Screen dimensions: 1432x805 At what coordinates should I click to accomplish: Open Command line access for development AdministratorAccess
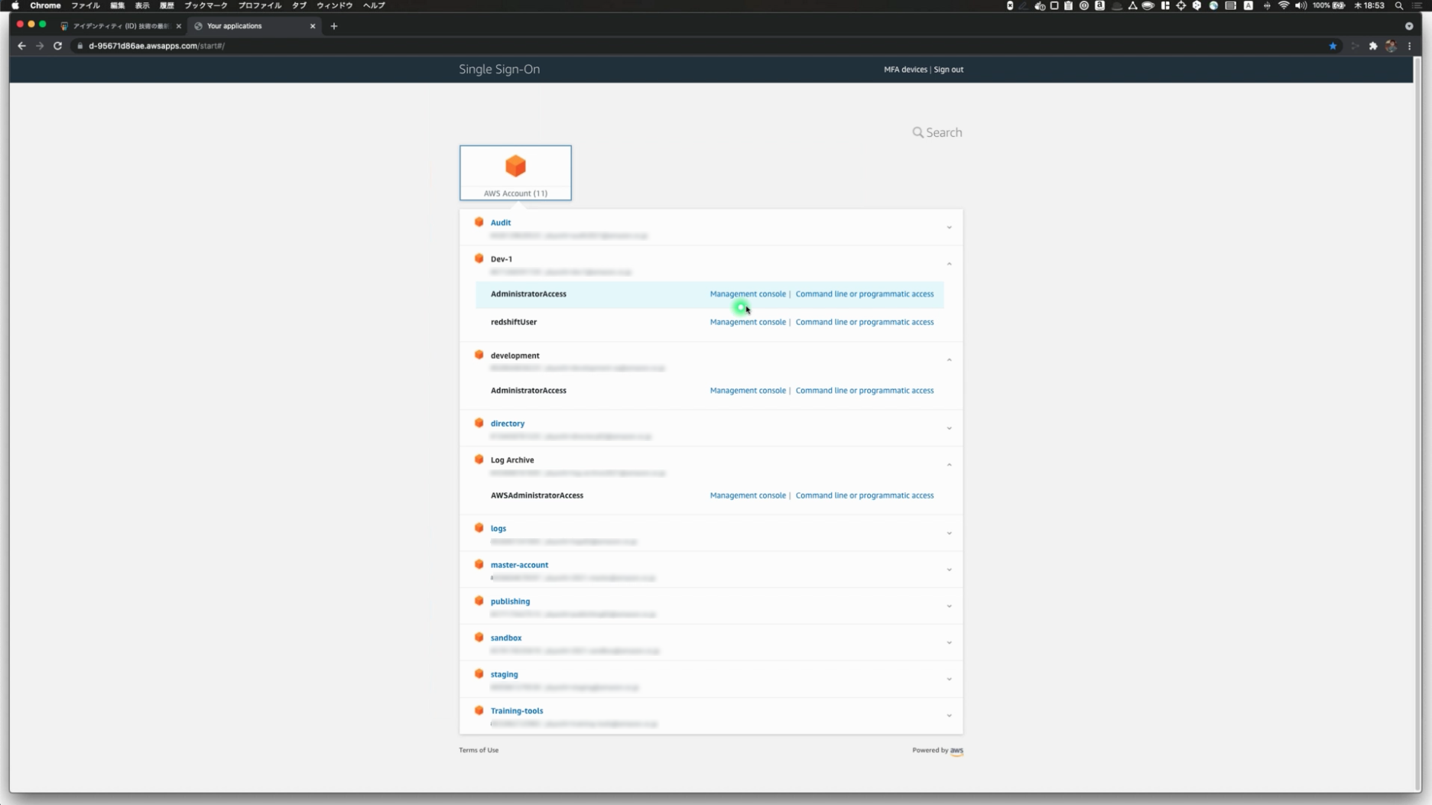(865, 390)
